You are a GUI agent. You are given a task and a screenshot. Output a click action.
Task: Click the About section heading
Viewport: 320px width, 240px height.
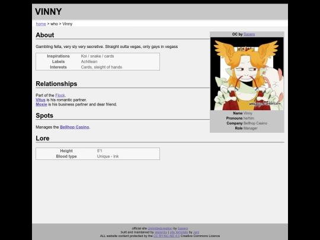pos(45,35)
